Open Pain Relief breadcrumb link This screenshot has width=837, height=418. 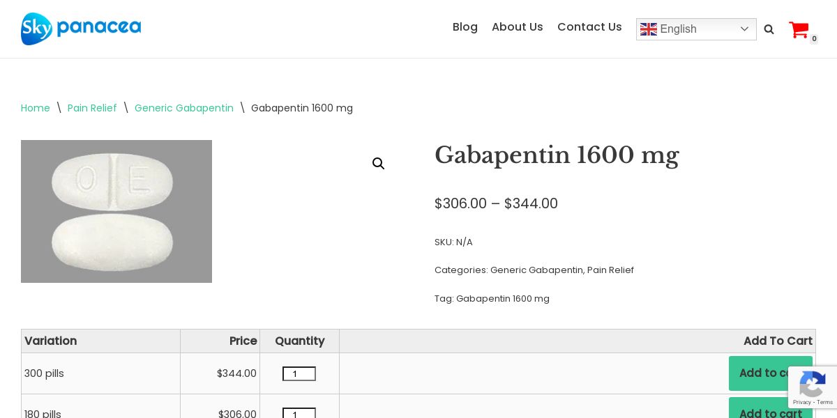coord(92,108)
